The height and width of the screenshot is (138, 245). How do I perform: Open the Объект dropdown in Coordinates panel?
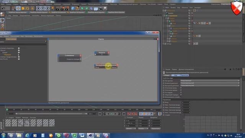131,128
